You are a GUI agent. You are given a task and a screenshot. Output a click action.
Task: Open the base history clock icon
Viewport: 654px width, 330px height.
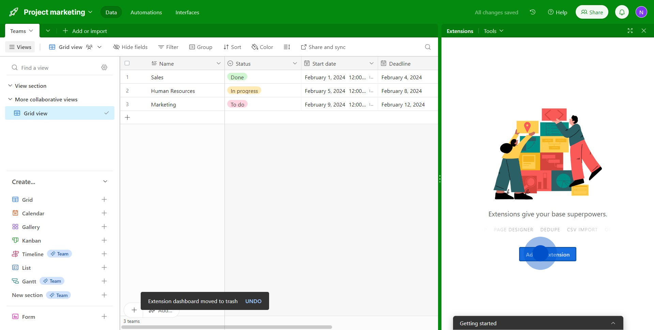pyautogui.click(x=533, y=12)
